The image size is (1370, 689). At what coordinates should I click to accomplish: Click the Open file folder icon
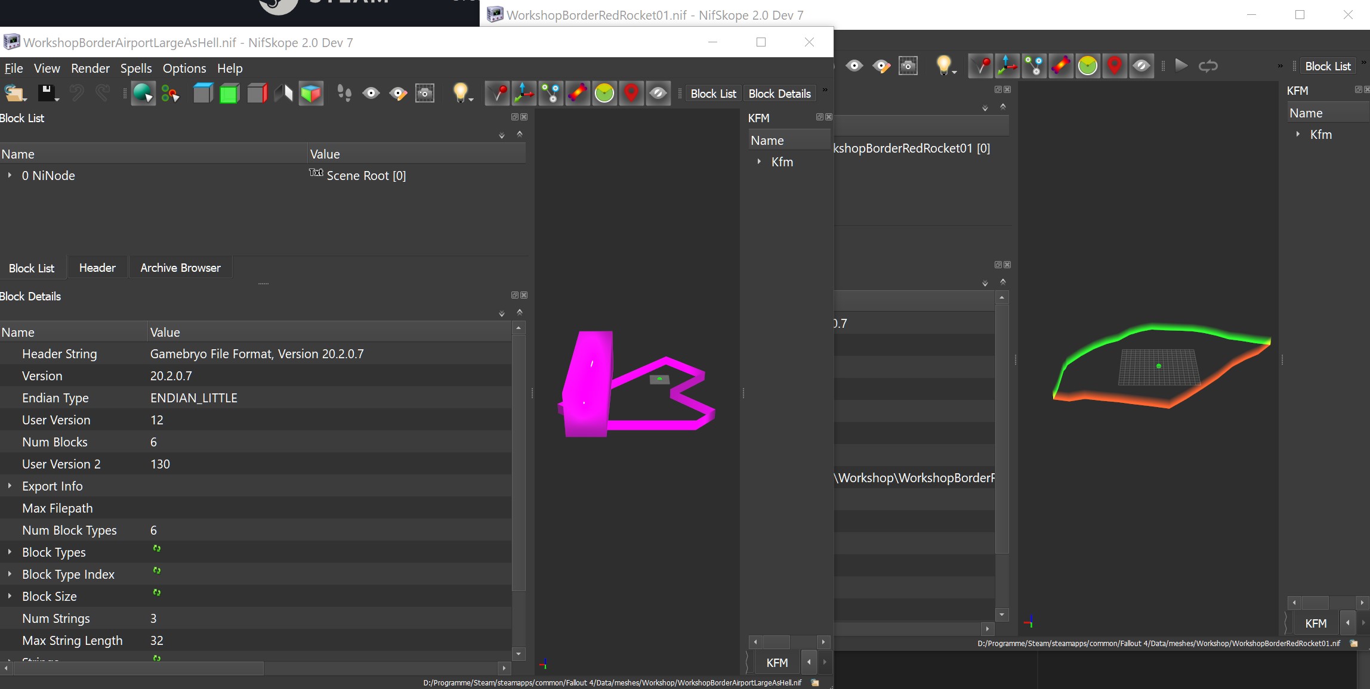pyautogui.click(x=14, y=94)
